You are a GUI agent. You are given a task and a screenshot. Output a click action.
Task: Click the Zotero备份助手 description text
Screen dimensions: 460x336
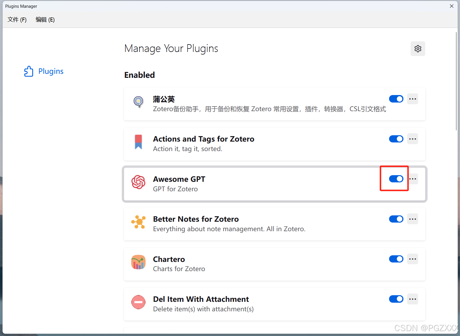270,109
